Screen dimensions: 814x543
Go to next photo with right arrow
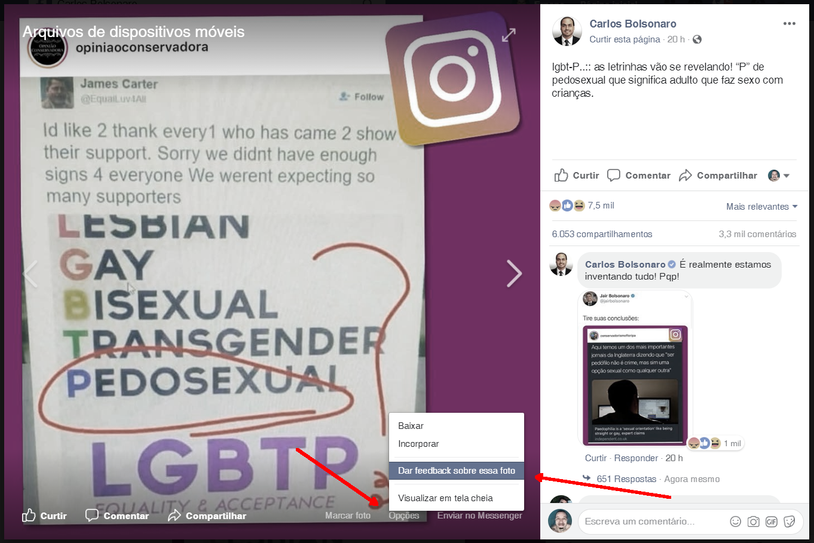(x=514, y=274)
